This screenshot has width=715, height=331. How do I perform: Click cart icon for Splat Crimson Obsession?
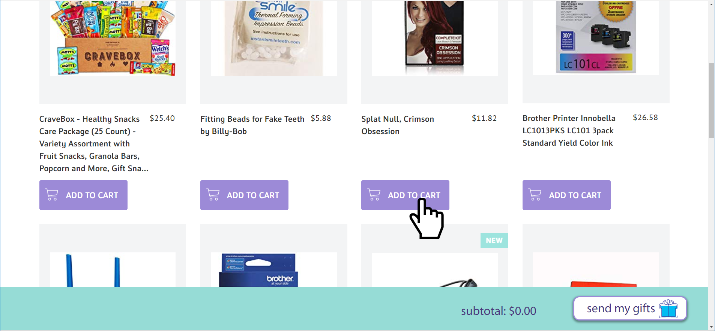pyautogui.click(x=374, y=195)
